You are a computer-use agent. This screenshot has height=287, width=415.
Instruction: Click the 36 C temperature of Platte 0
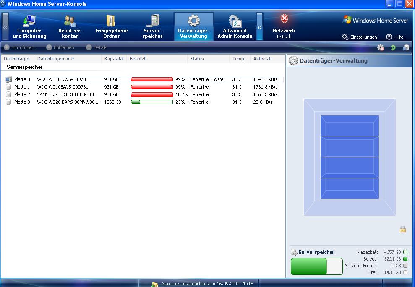pyautogui.click(x=237, y=79)
